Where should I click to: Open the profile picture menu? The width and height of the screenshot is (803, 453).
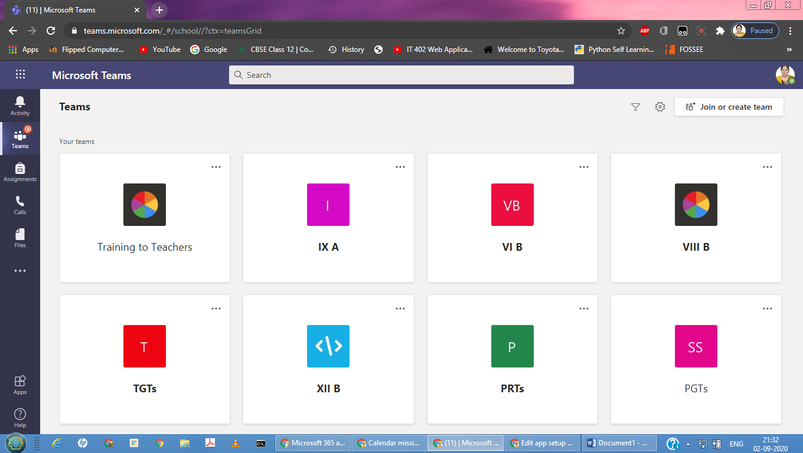pyautogui.click(x=785, y=75)
